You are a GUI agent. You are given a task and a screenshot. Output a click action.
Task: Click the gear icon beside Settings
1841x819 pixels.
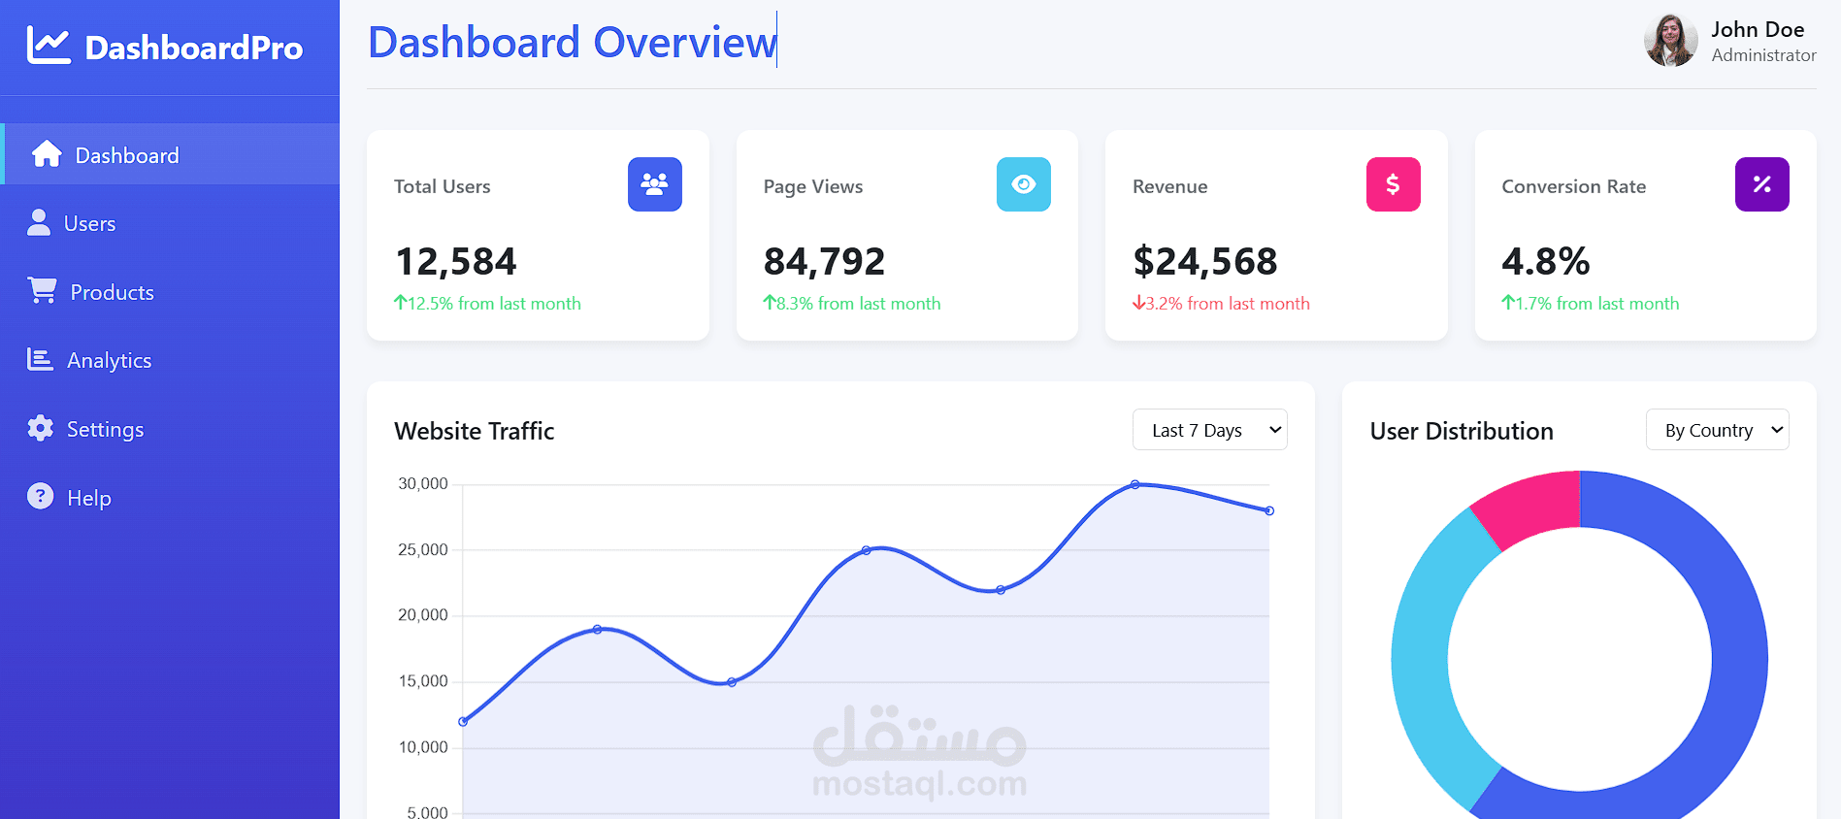(40, 428)
